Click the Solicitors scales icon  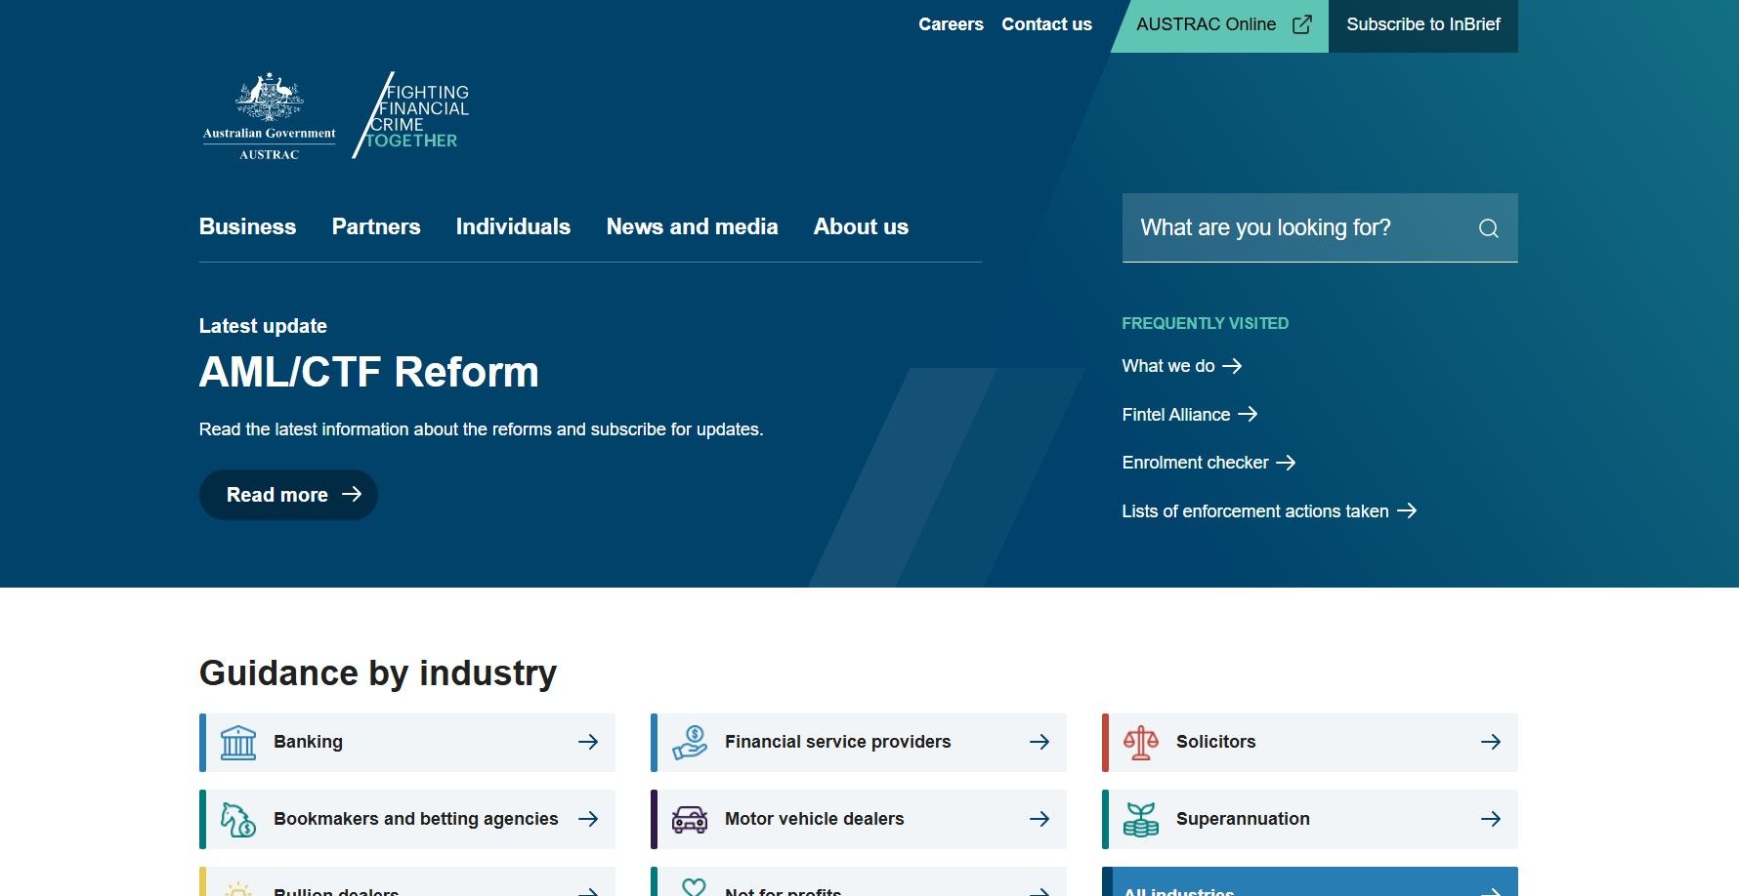1140,743
